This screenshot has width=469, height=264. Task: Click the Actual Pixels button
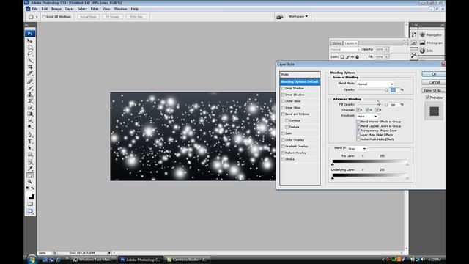pos(88,16)
